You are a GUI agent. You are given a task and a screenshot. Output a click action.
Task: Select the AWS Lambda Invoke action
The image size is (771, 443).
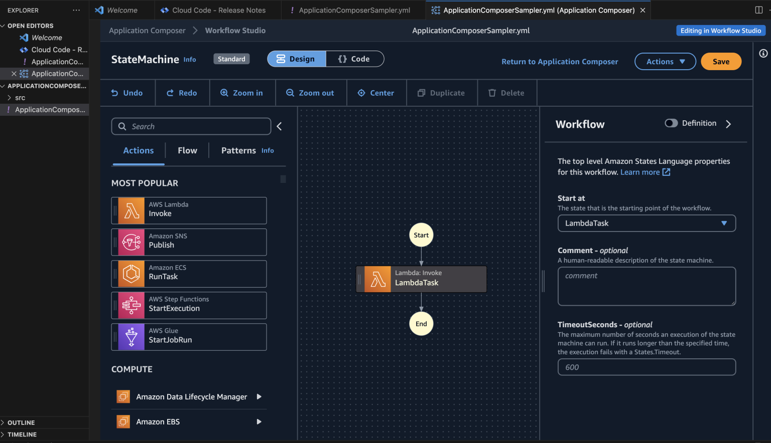pos(189,210)
